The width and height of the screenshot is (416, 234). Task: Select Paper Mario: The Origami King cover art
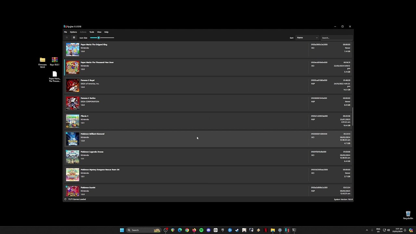(x=72, y=49)
